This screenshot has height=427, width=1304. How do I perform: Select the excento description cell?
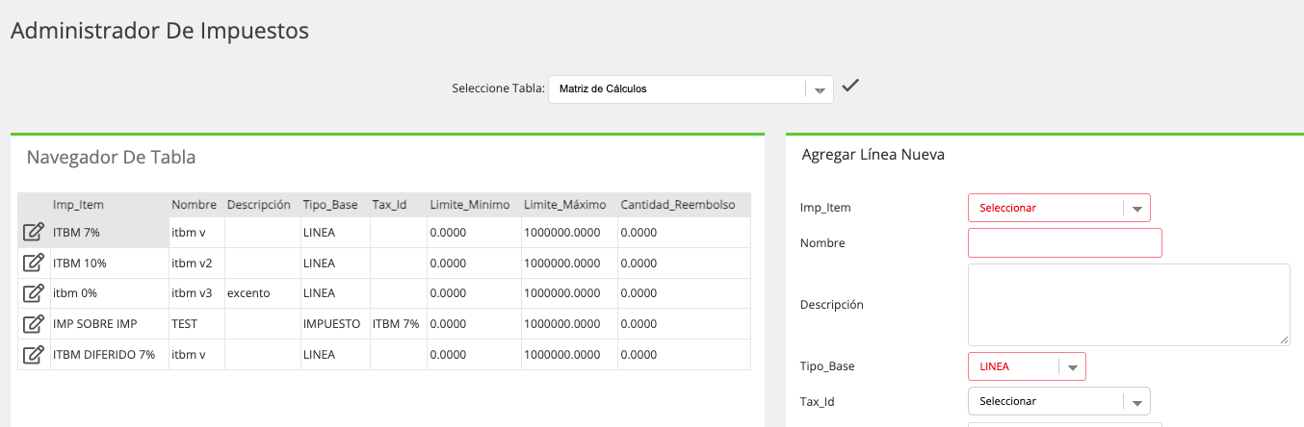point(248,293)
